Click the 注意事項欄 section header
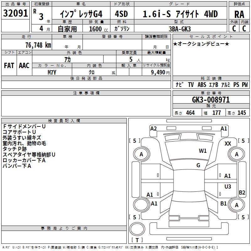 (86, 93)
